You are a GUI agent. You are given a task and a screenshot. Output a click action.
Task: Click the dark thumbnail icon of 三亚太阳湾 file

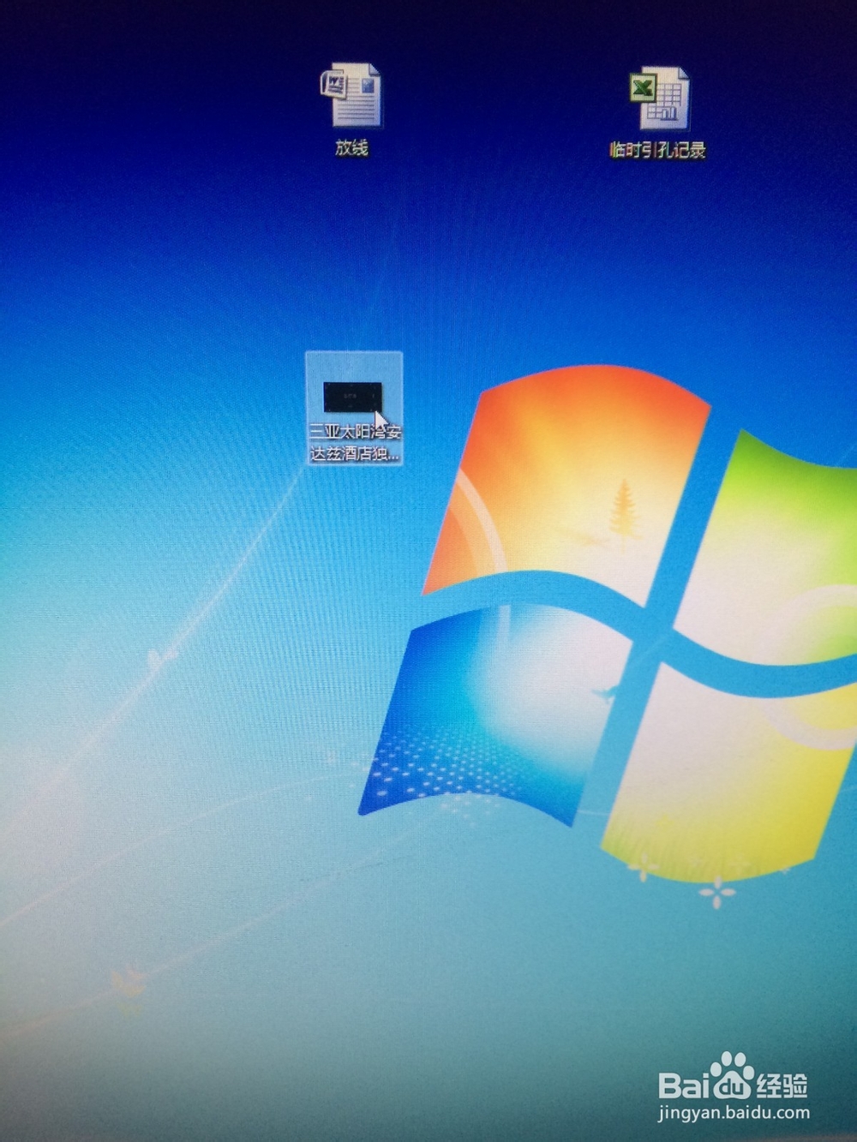(x=352, y=397)
